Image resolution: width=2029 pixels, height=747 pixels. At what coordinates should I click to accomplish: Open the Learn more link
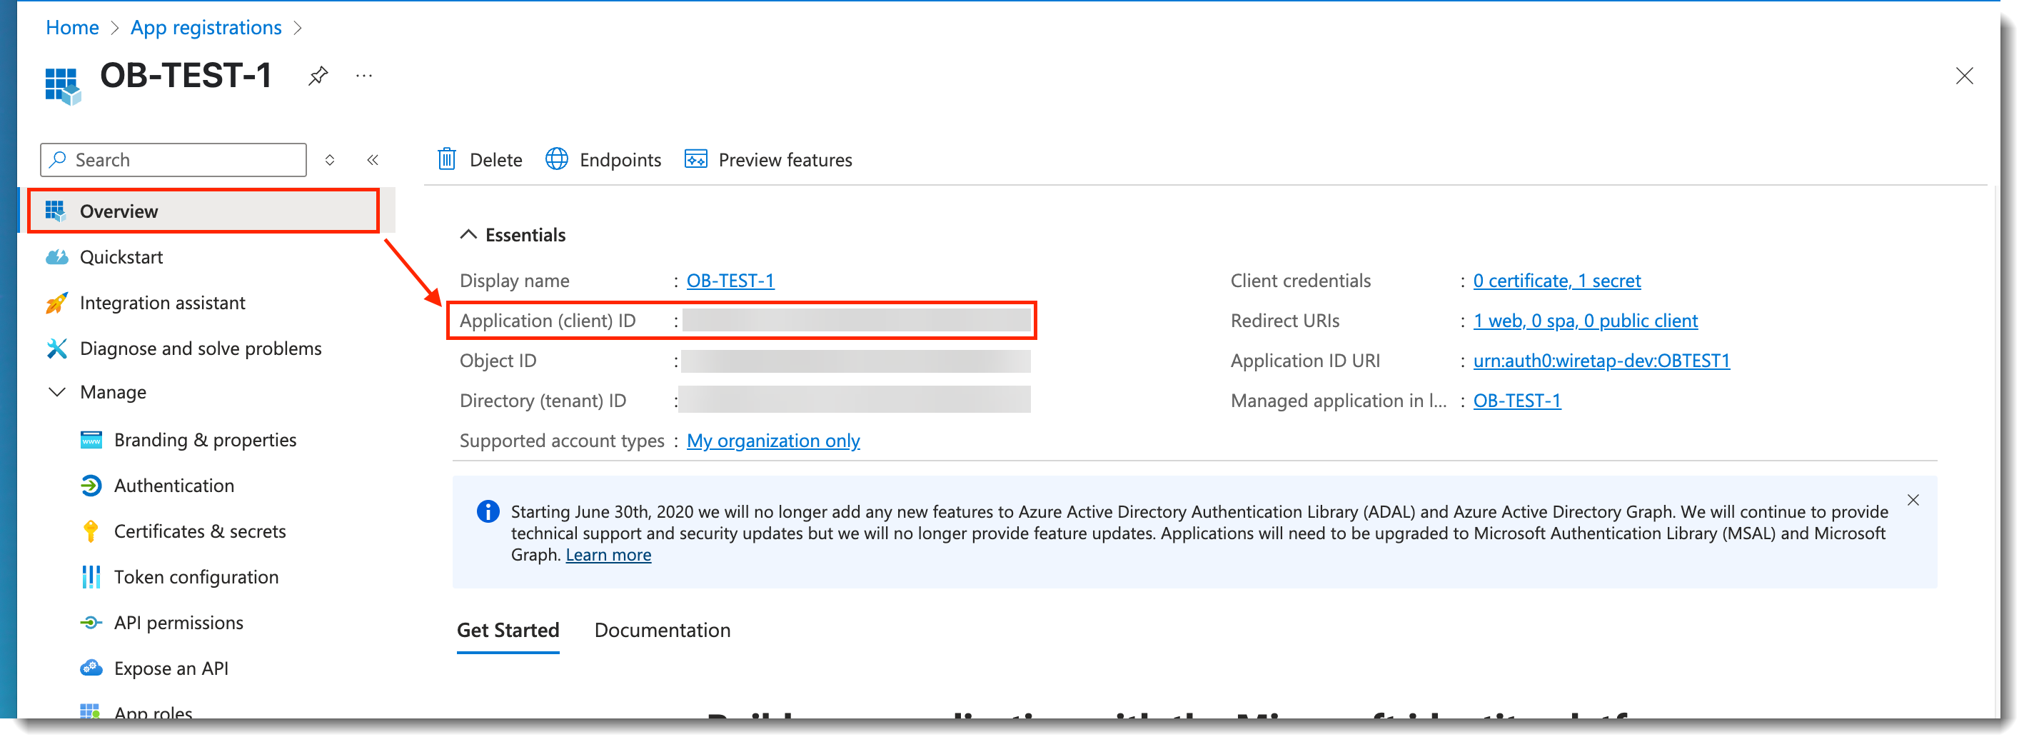tap(608, 555)
